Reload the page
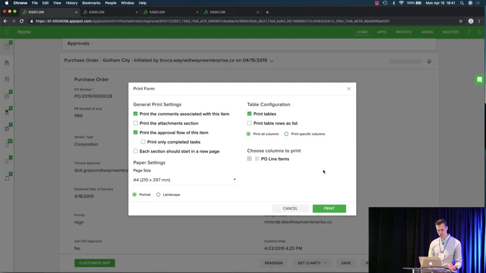Screen dimensions: 486x273 coord(22,21)
